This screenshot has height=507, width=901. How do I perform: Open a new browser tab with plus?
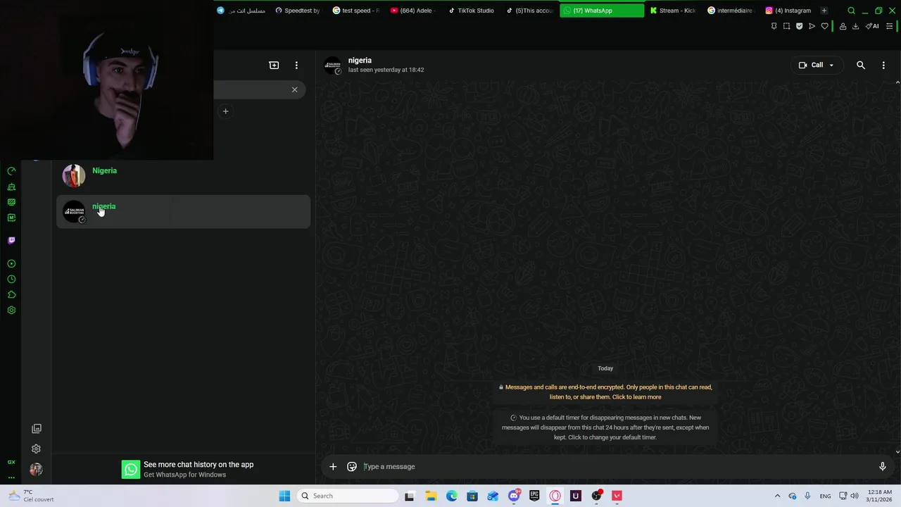click(824, 11)
